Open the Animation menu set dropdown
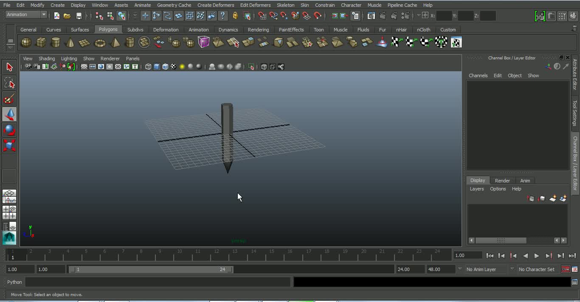 (26, 15)
